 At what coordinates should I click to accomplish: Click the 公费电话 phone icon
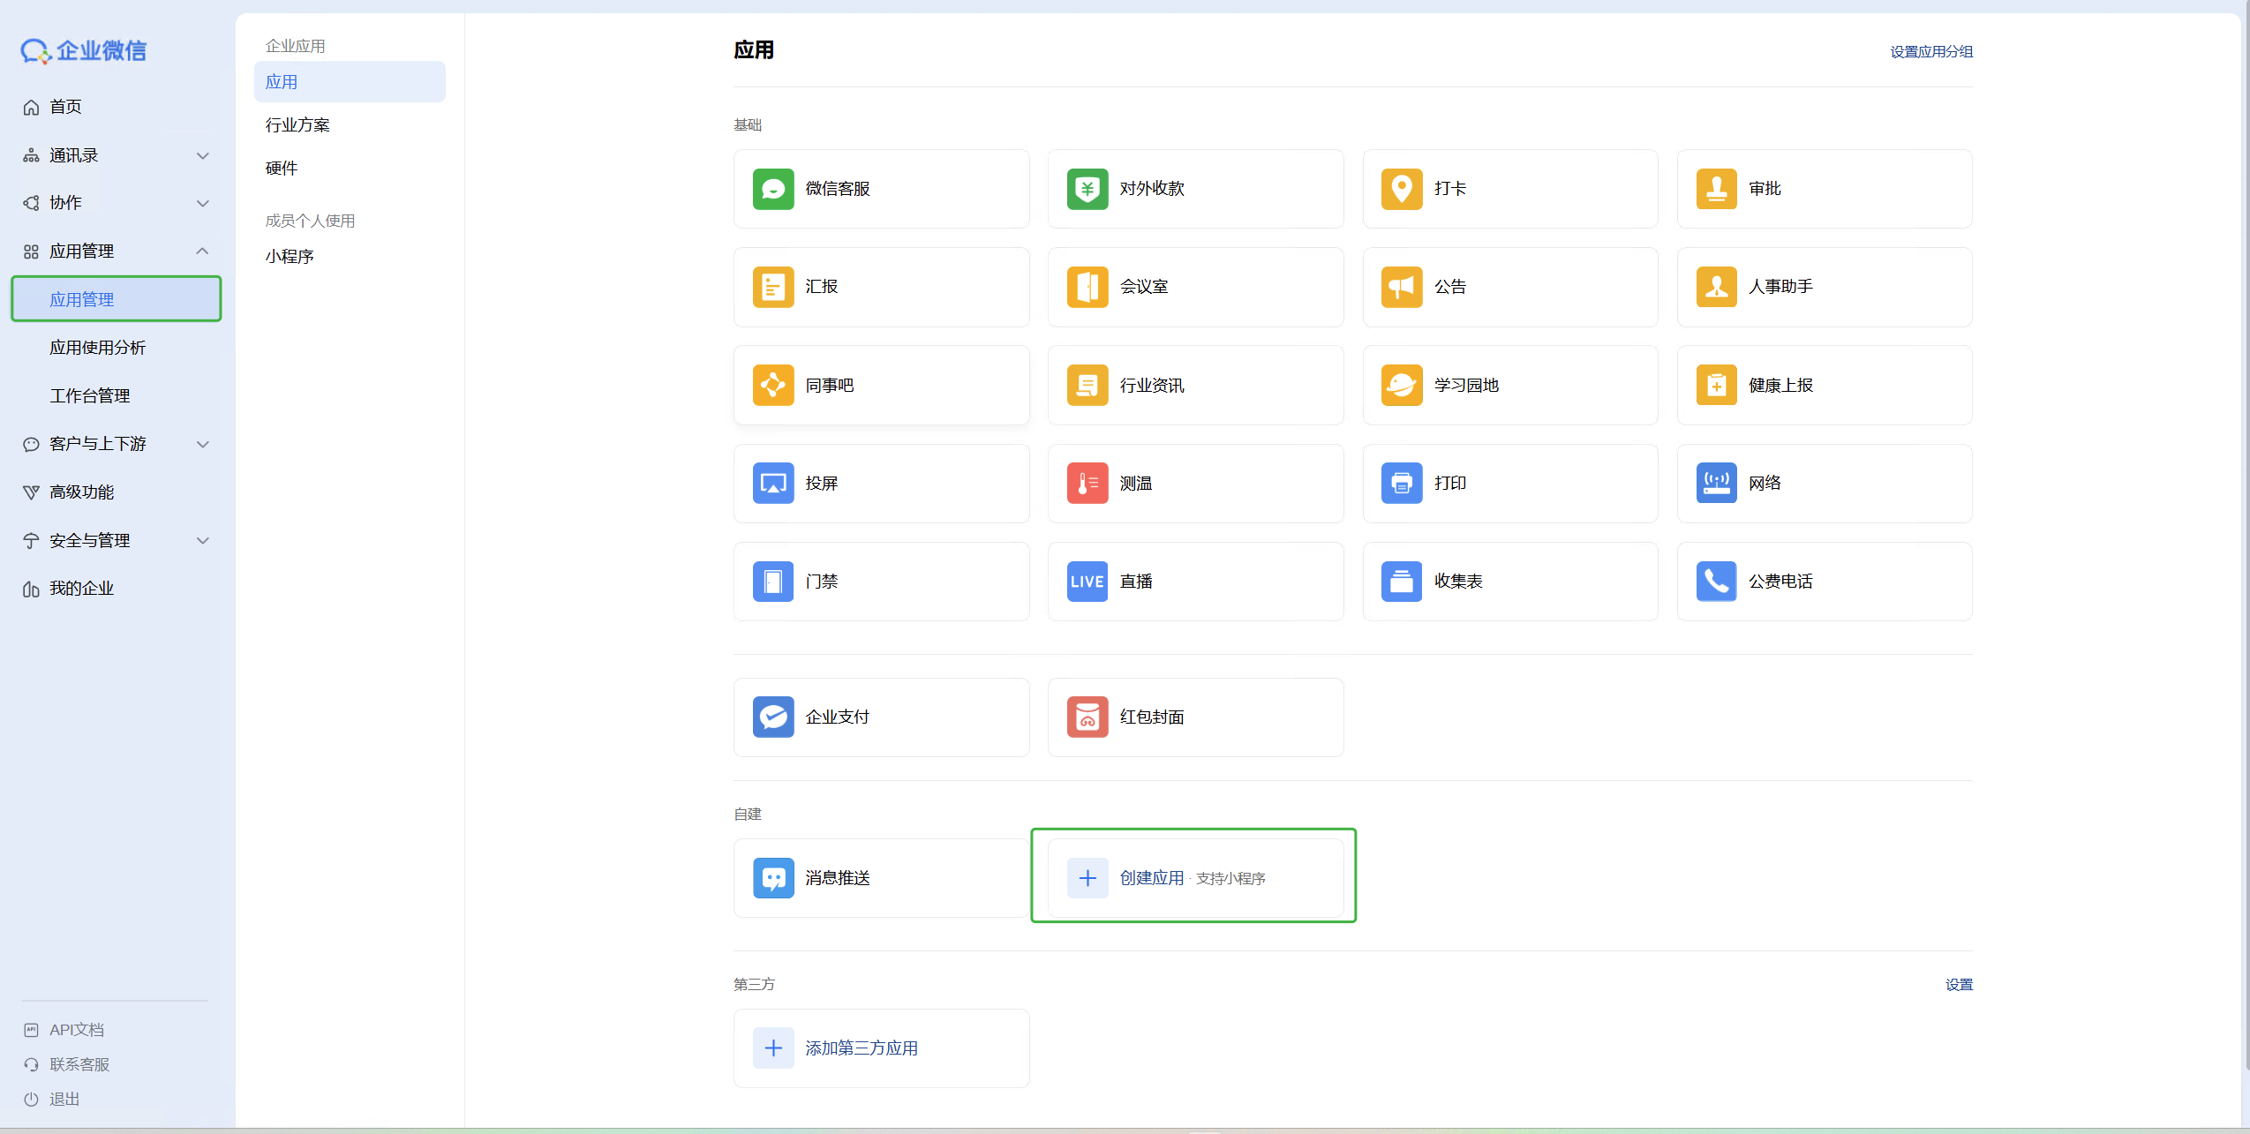[1715, 582]
